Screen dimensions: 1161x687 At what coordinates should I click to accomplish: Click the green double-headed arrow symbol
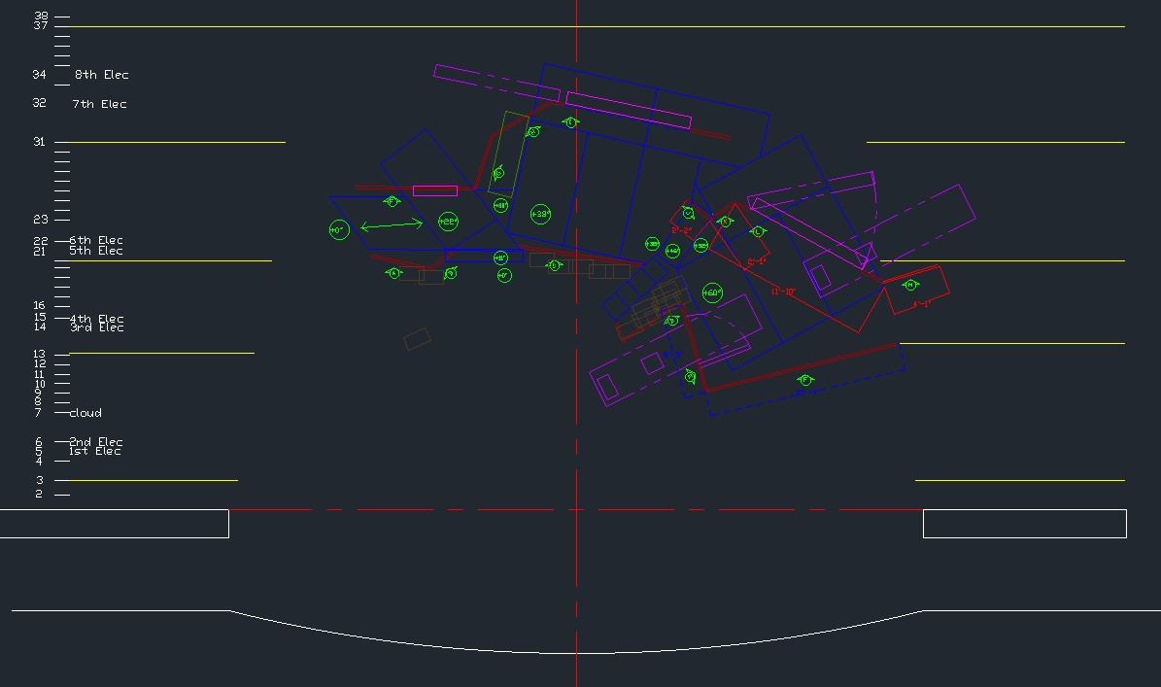392,225
